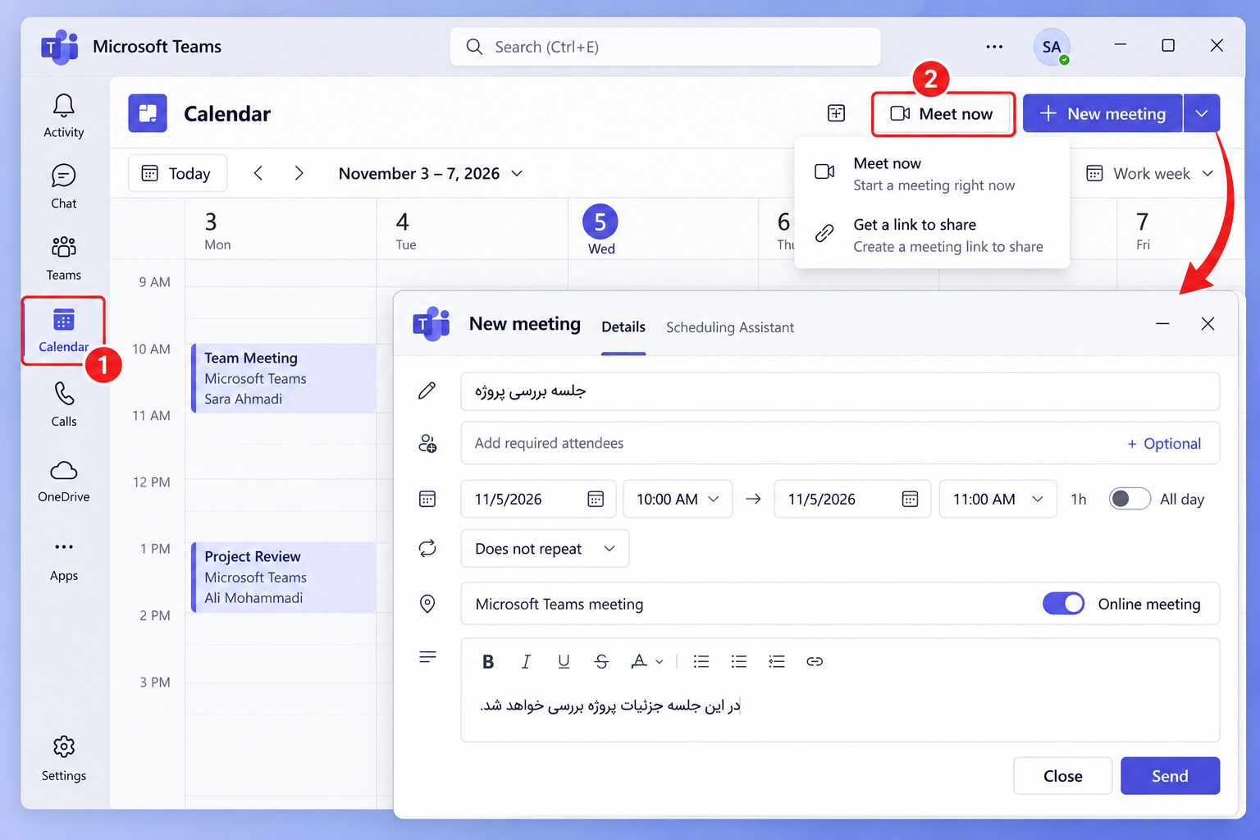Click the Bold formatting icon

point(488,661)
